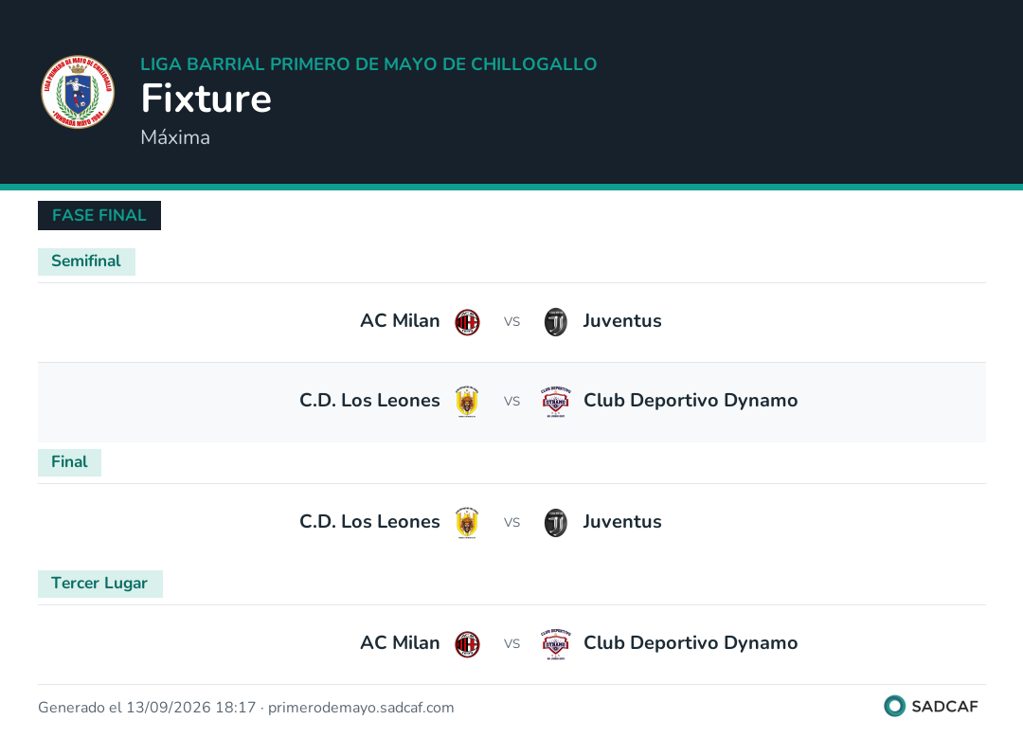Click the Liga Primero de Mayo crest logo
The height and width of the screenshot is (756, 1023).
tap(78, 92)
